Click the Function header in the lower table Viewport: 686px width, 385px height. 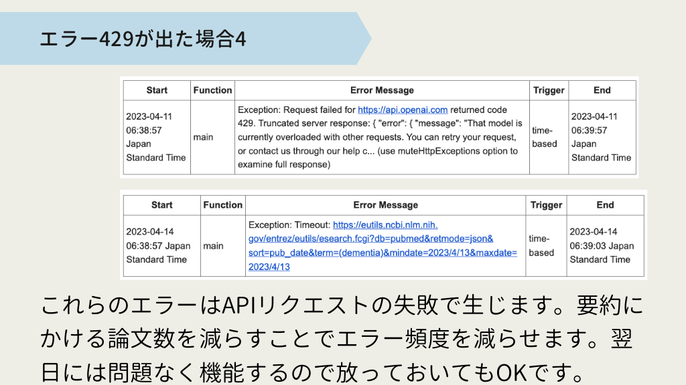(223, 205)
